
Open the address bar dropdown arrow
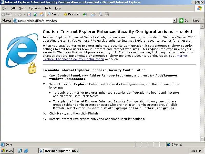click(175, 21)
